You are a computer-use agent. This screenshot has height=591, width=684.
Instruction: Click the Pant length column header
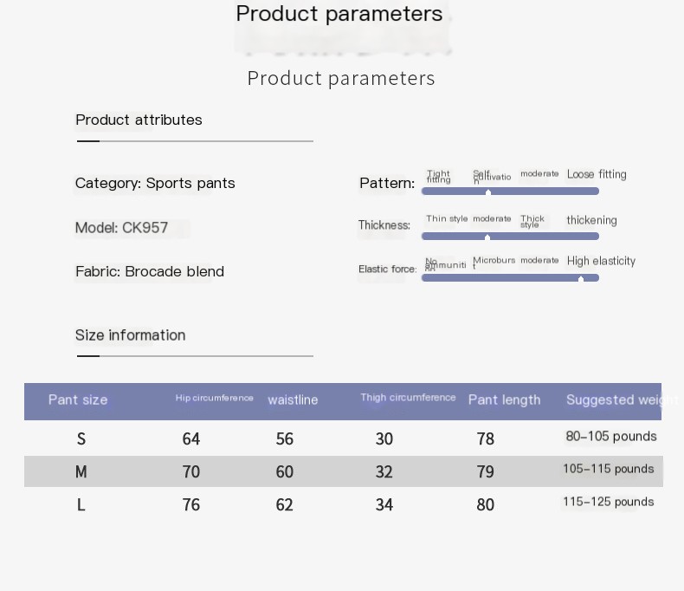(x=504, y=399)
